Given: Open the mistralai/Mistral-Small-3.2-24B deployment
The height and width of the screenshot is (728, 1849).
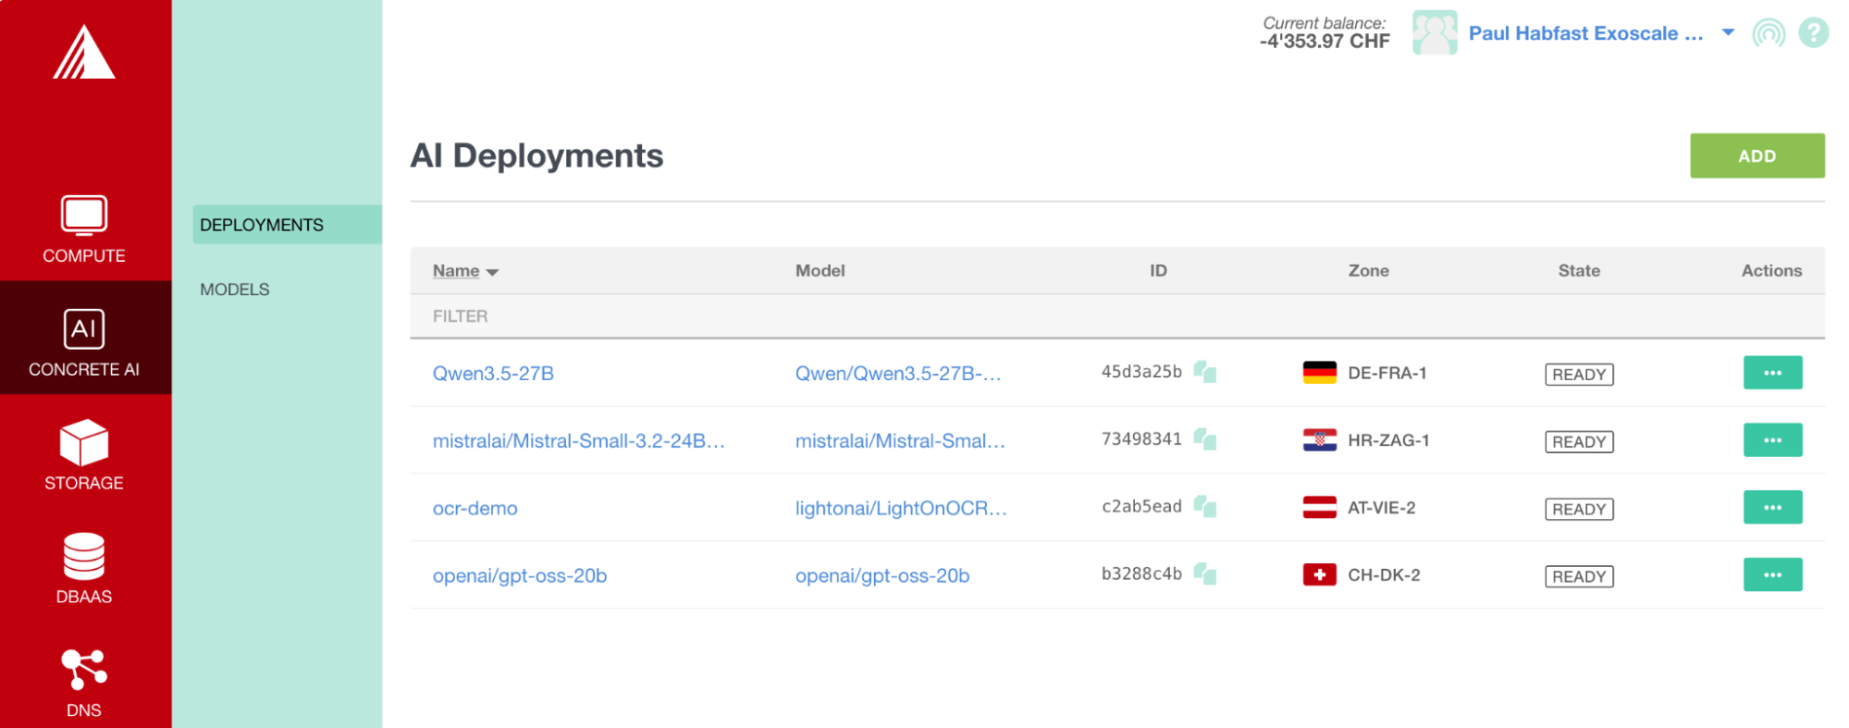Looking at the screenshot, I should (x=578, y=441).
